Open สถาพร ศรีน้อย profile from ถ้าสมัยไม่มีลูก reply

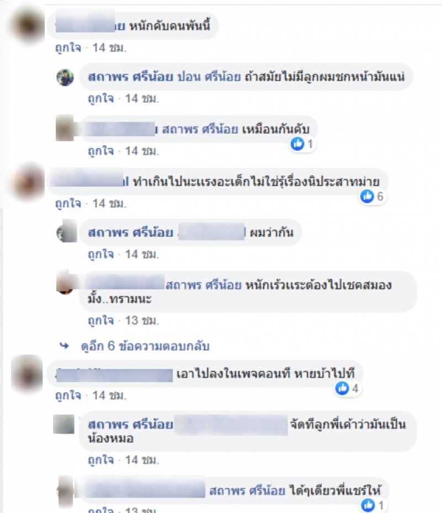(130, 77)
